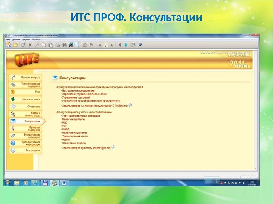Open Налог на прибыль link

pos(74,119)
